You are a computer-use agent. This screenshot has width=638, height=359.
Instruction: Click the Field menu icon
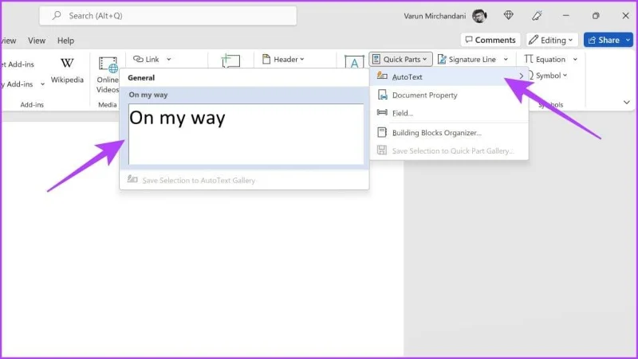382,112
